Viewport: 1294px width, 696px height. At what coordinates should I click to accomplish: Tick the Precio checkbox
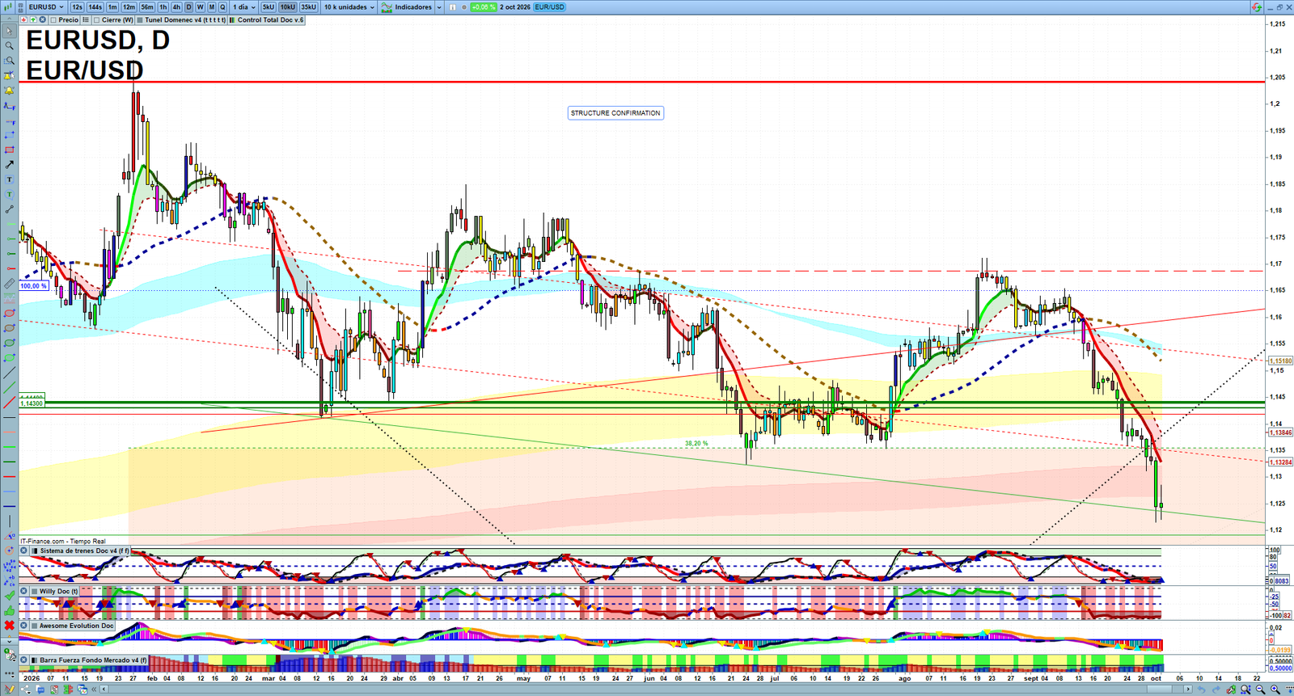pyautogui.click(x=53, y=20)
